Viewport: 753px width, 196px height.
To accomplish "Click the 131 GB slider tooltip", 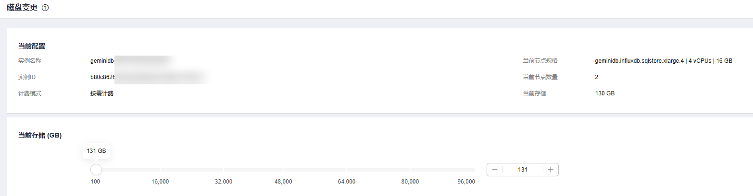I will [96, 151].
